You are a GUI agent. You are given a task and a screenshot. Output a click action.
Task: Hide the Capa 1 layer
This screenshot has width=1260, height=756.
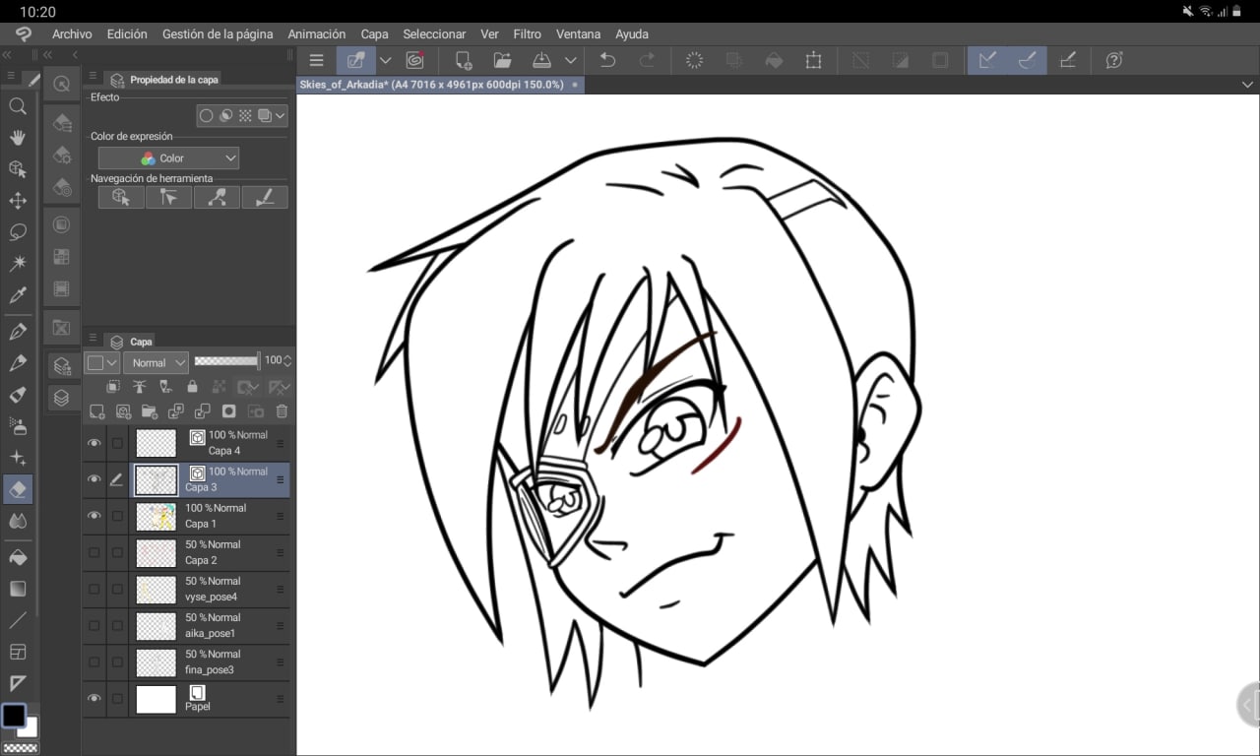coord(94,516)
